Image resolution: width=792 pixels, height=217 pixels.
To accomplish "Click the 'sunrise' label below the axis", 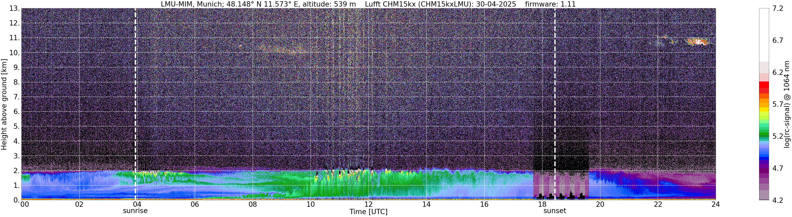I will [135, 211].
